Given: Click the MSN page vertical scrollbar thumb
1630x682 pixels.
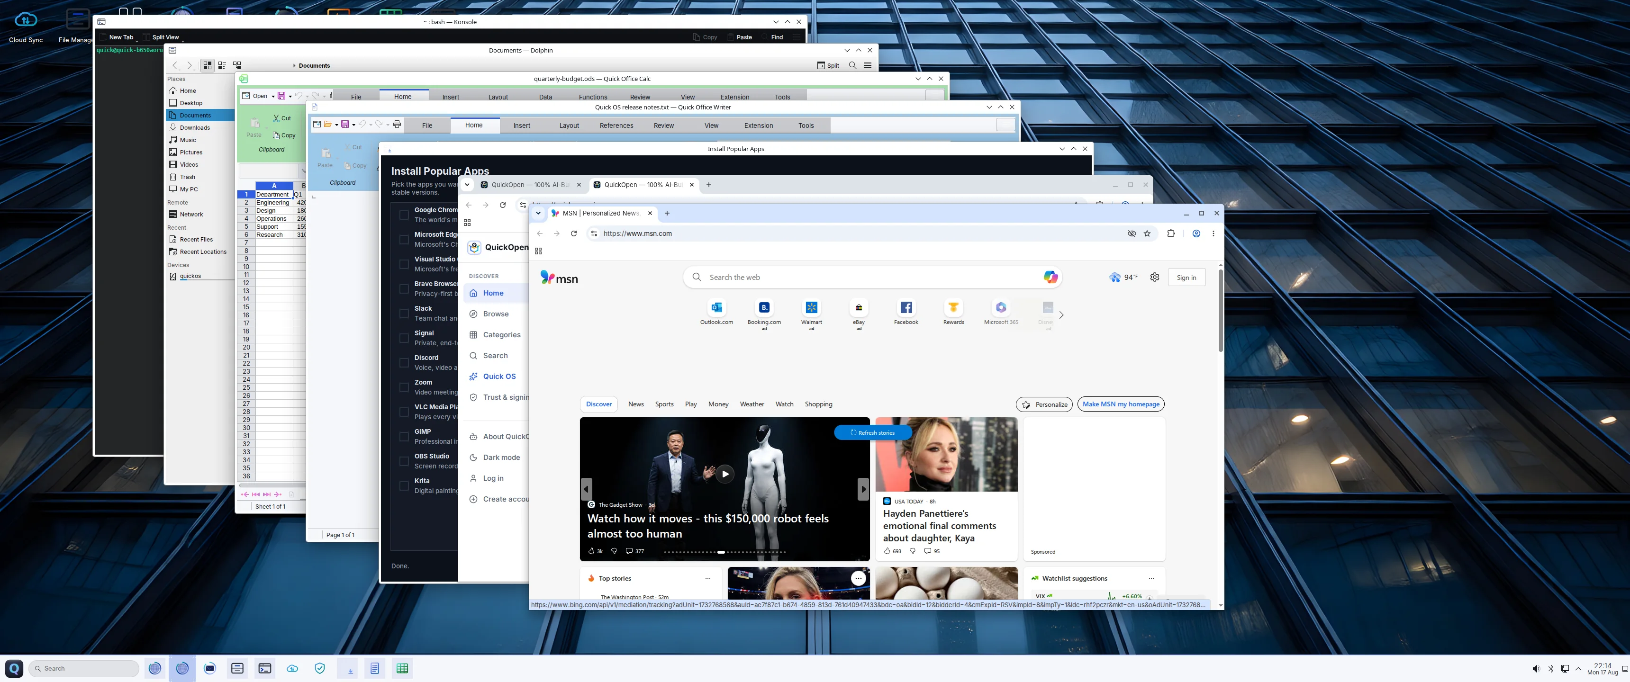Looking at the screenshot, I should pyautogui.click(x=1220, y=310).
